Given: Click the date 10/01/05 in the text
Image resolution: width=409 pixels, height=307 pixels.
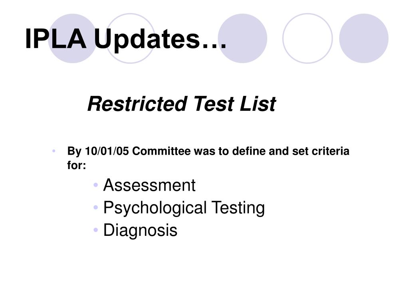Looking at the screenshot, I should (x=107, y=151).
